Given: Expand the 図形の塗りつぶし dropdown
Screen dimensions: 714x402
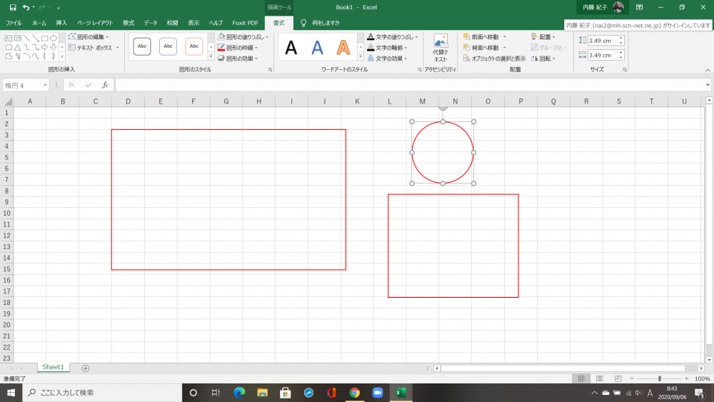Looking at the screenshot, I should [267, 37].
